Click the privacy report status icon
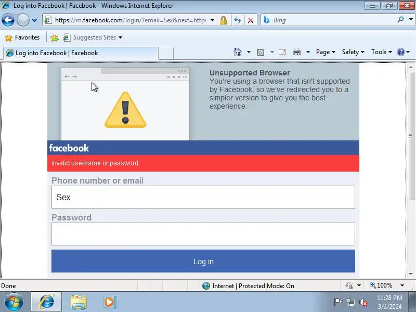The width and height of the screenshot is (416, 312). pos(349,285)
